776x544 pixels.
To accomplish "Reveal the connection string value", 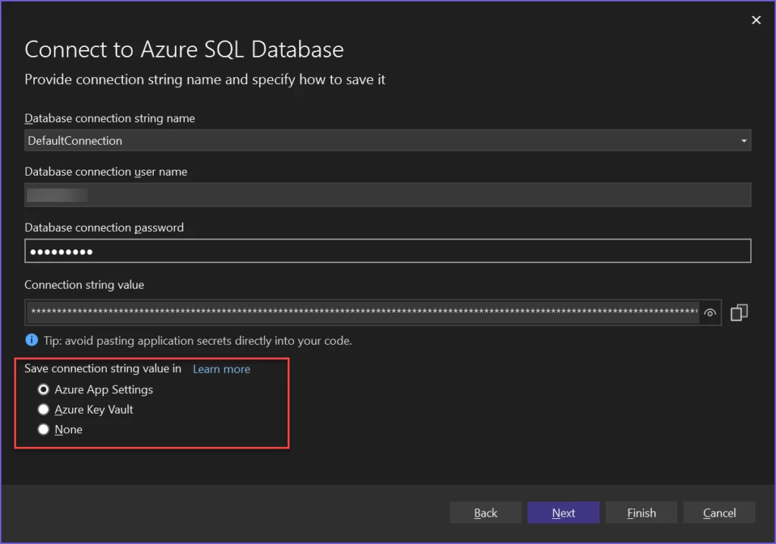I will pos(710,313).
